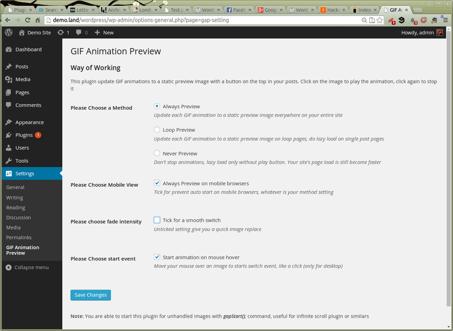Open the General settings submenu item
This screenshot has width=453, height=331.
pos(15,187)
